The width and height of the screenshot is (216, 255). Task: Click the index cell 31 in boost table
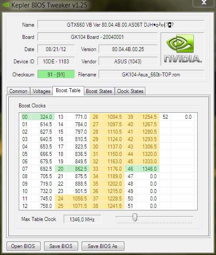click(96, 154)
